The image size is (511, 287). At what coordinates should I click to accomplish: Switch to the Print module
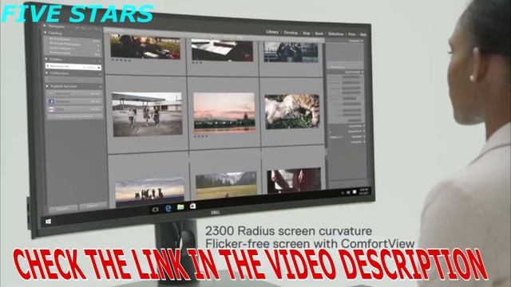(x=352, y=34)
